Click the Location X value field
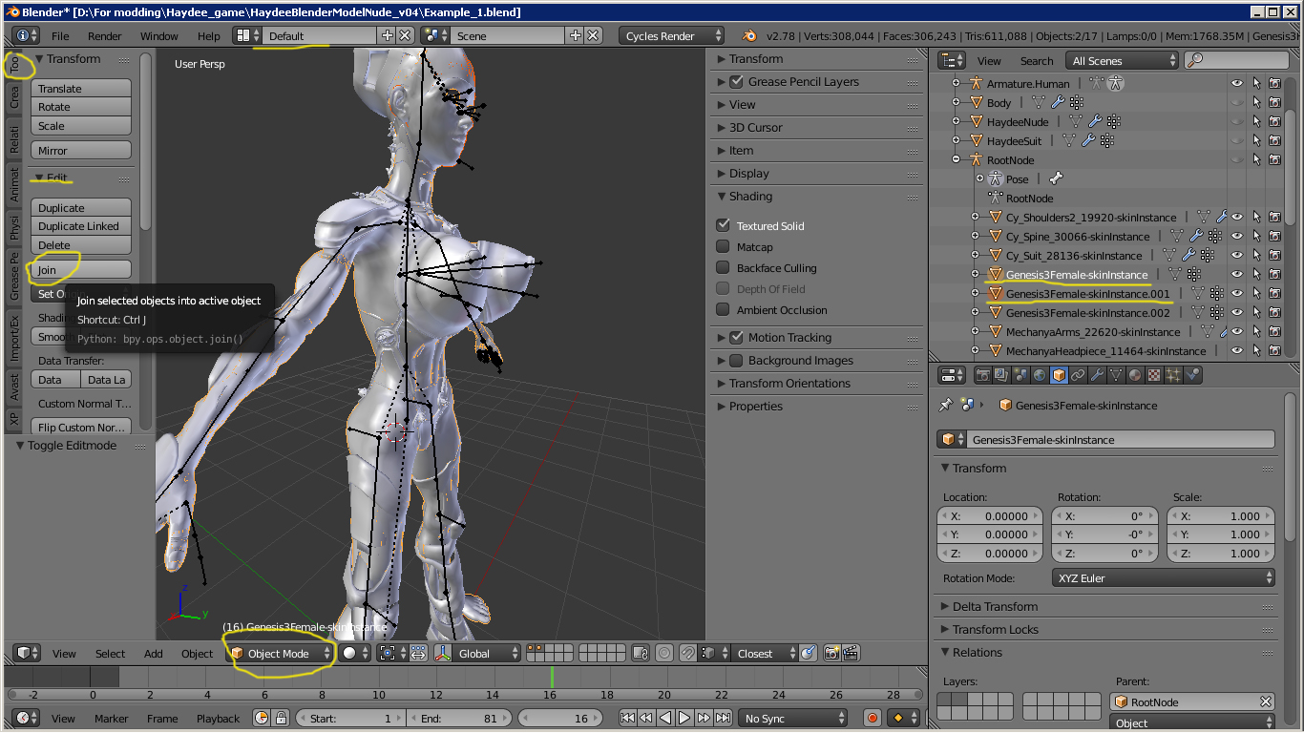The height and width of the screenshot is (733, 1304). coord(988,516)
